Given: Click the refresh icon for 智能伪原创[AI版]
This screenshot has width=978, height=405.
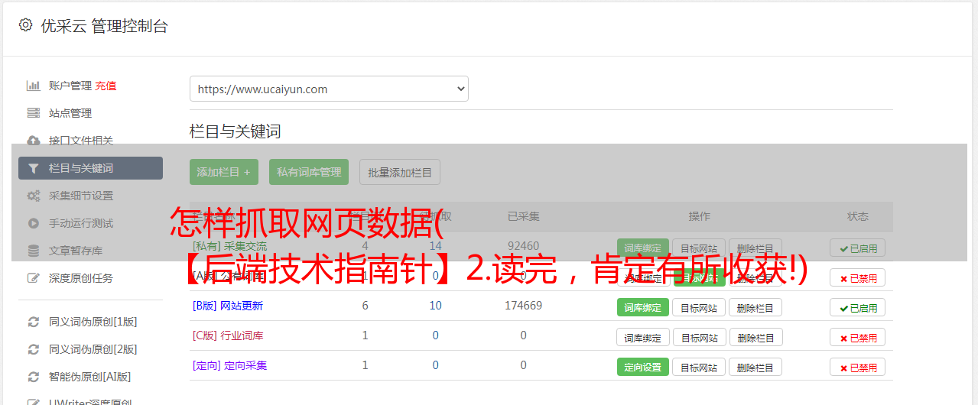Looking at the screenshot, I should (x=33, y=377).
